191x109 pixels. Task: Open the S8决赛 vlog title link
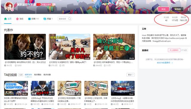123,99
